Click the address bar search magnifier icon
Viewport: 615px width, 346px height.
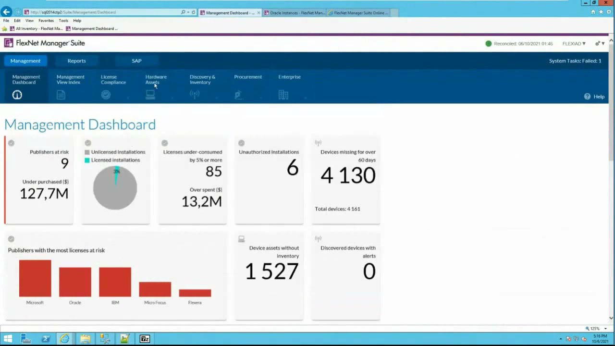(x=183, y=12)
